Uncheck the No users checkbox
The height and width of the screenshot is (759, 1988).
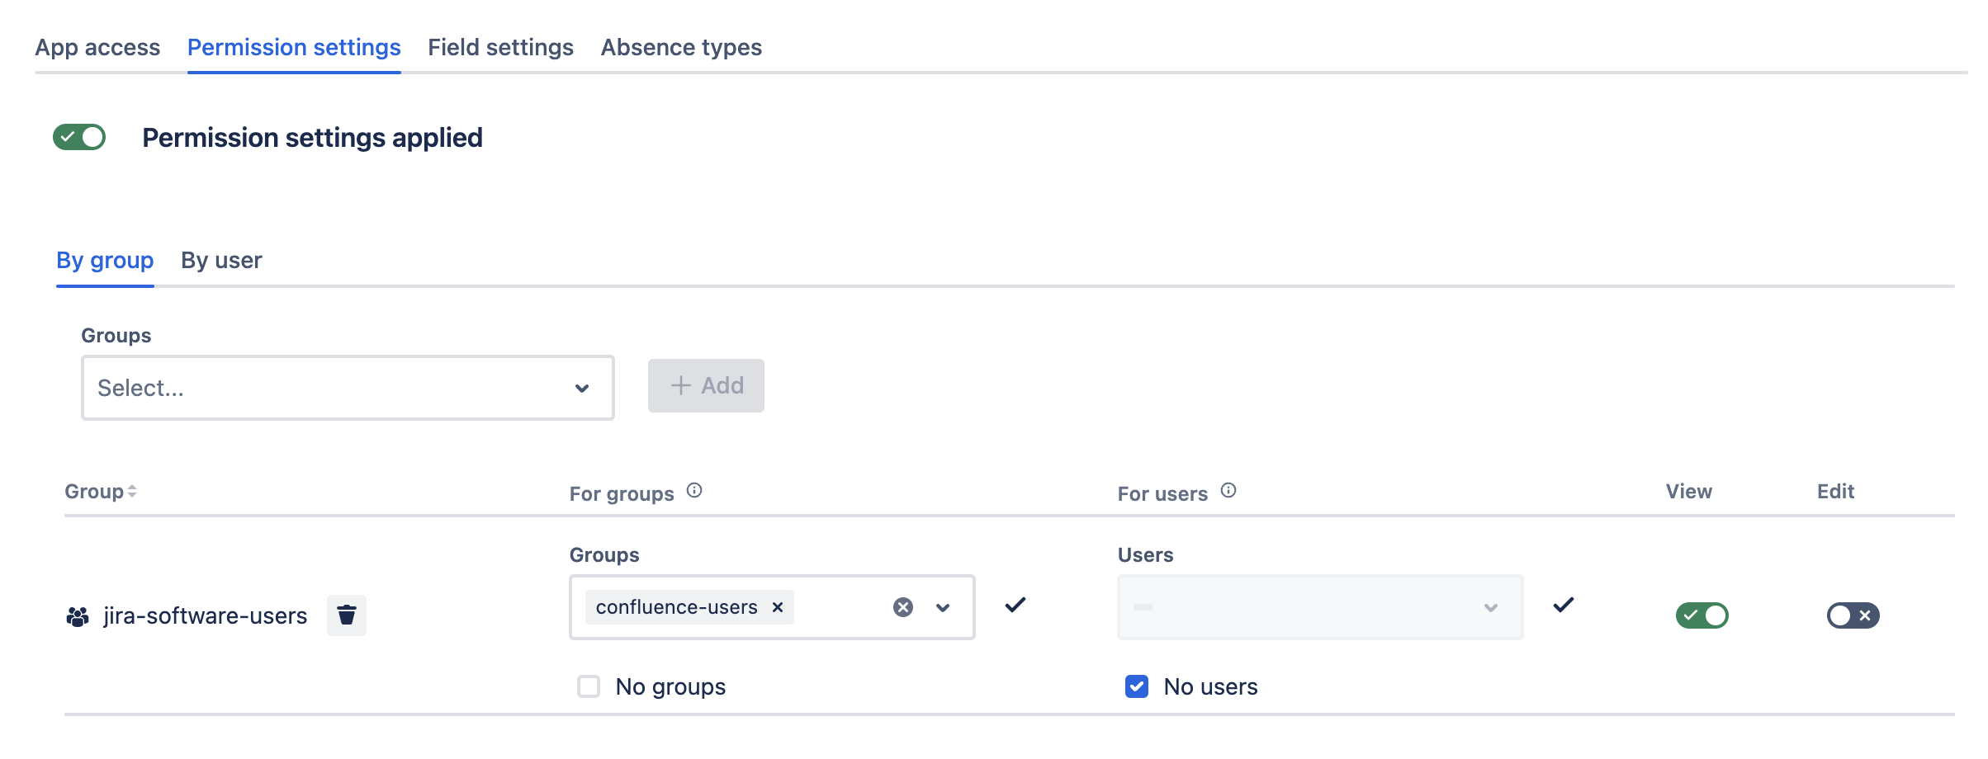(x=1137, y=686)
